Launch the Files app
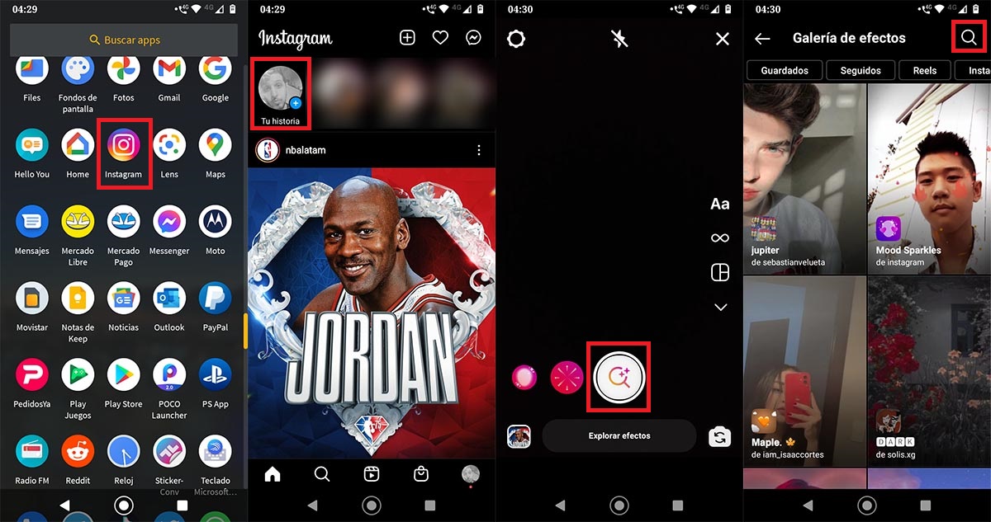The image size is (991, 522). tap(32, 70)
